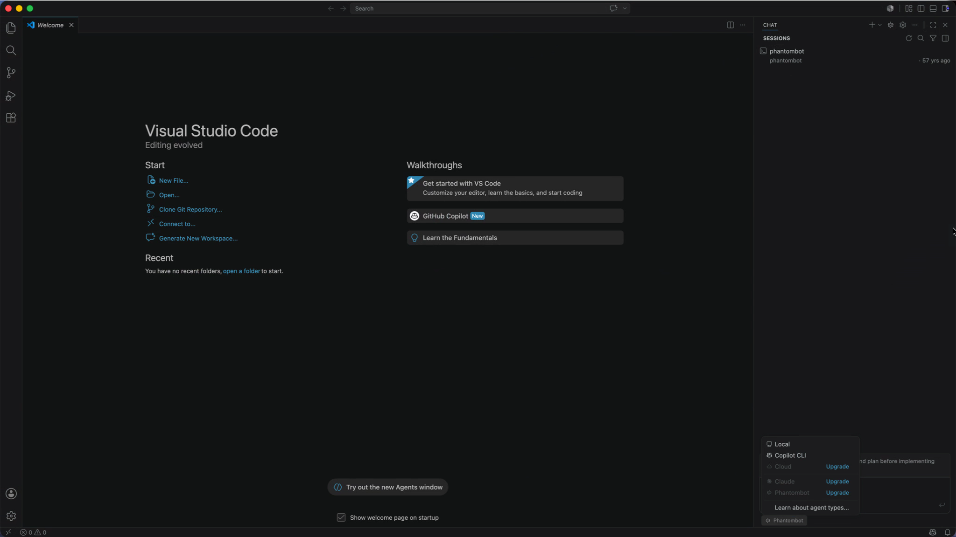956x537 pixels.
Task: Search within Sessions
Action: tap(921, 38)
